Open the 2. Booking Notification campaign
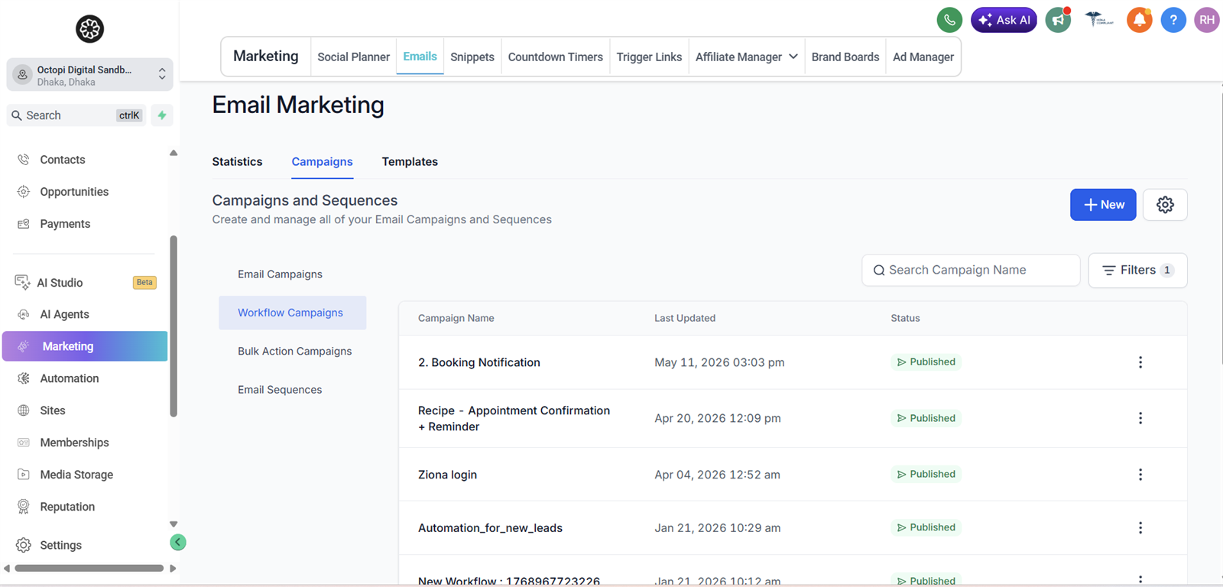1223x587 pixels. click(479, 362)
